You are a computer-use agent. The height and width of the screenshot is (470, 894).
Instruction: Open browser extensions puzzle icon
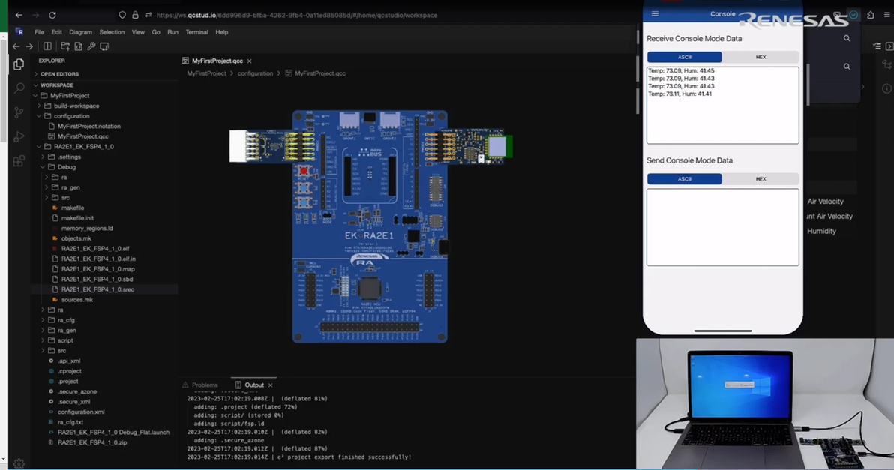[x=871, y=16]
